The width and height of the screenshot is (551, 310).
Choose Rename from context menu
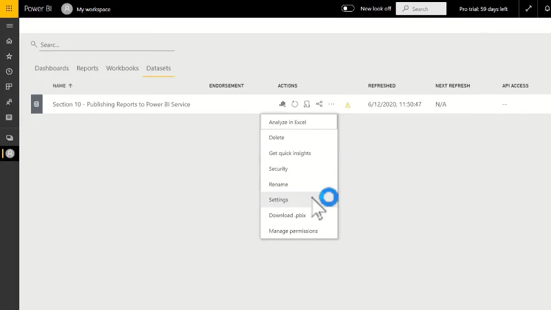point(299,184)
